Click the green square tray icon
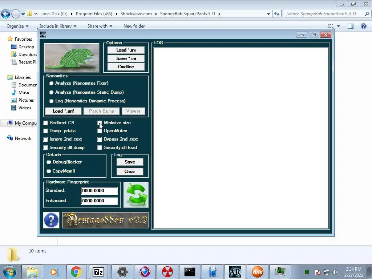The image size is (372, 279). click(307, 272)
